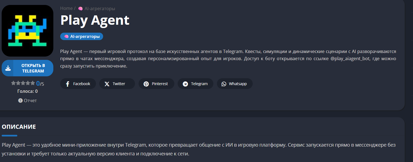Share via the Telegram share button
Image resolution: width=413 pixels, height=162 pixels.
click(x=196, y=84)
